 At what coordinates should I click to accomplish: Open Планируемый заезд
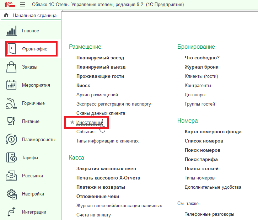click(100, 58)
